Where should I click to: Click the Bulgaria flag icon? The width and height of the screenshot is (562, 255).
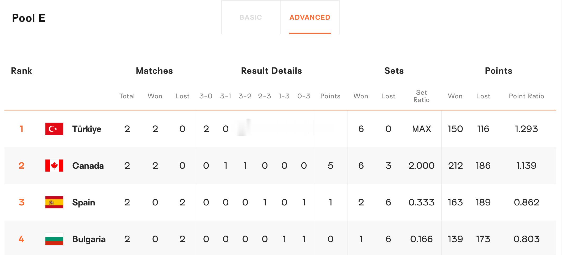54,239
